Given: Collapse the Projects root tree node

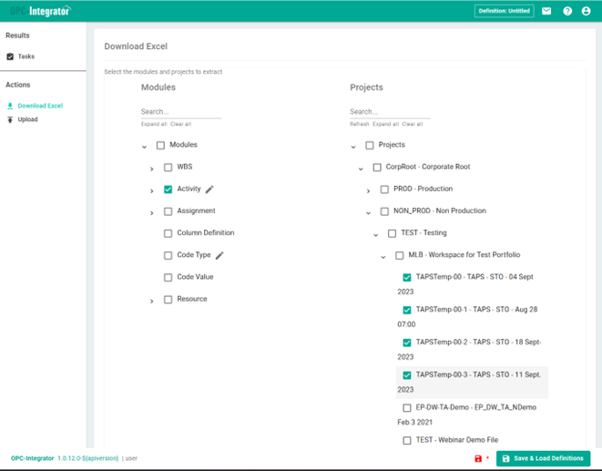Looking at the screenshot, I should pyautogui.click(x=353, y=147).
